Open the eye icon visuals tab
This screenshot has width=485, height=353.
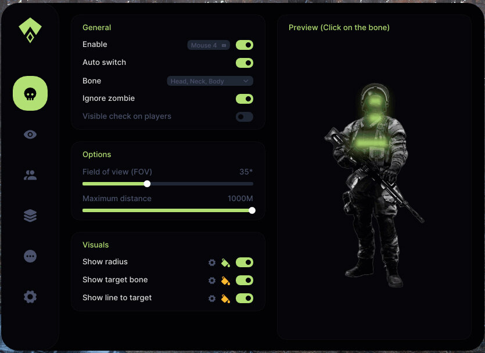click(x=30, y=134)
